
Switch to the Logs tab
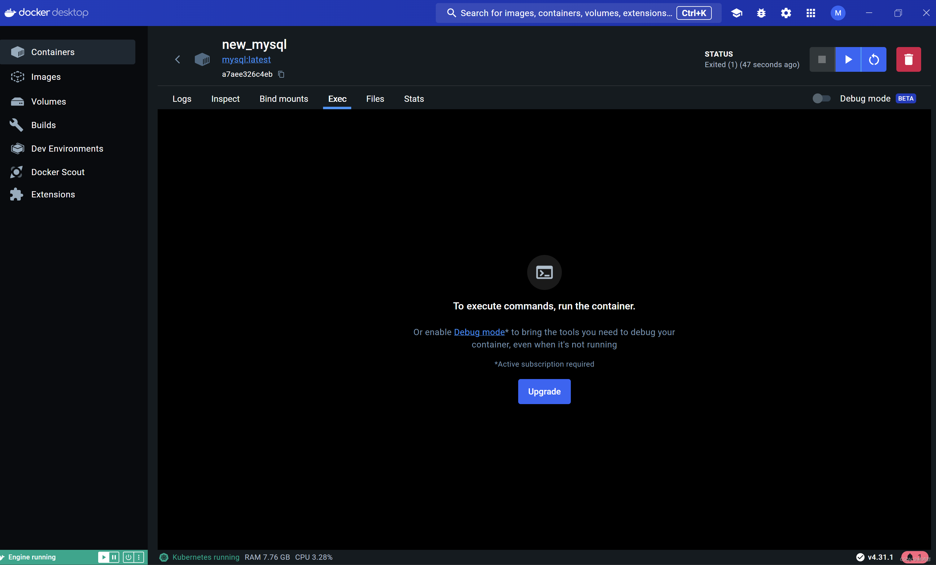pos(182,99)
